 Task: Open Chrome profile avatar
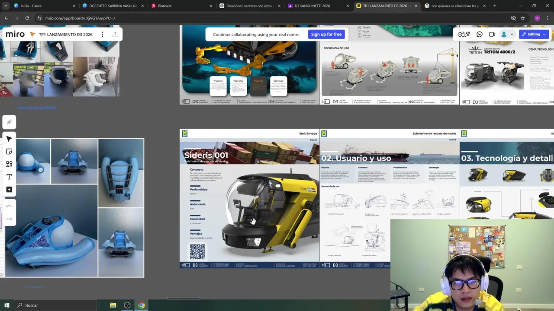point(537,18)
